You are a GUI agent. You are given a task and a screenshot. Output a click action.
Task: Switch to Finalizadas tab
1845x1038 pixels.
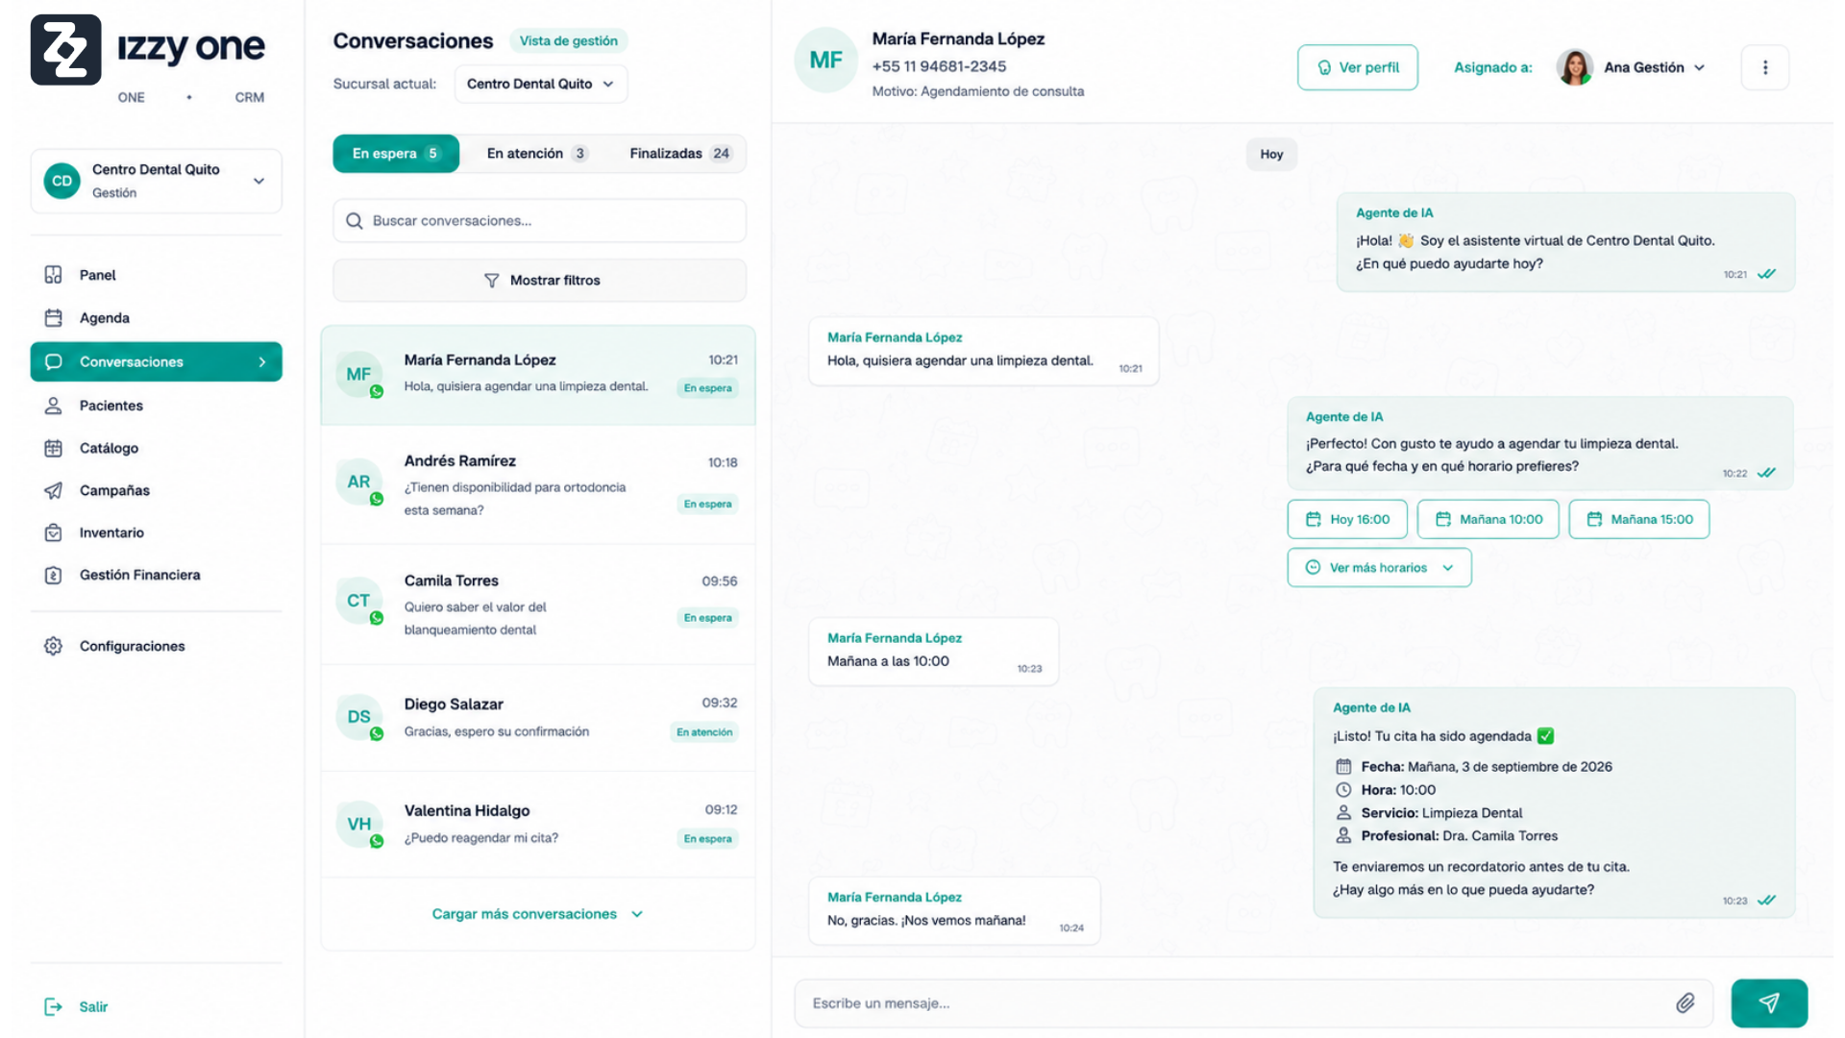(680, 154)
